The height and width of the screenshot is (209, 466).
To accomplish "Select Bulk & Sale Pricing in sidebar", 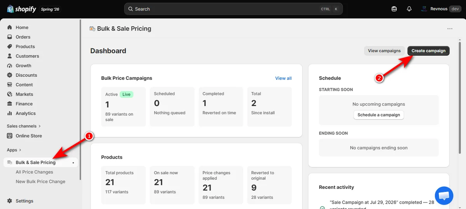I will click(40, 163).
